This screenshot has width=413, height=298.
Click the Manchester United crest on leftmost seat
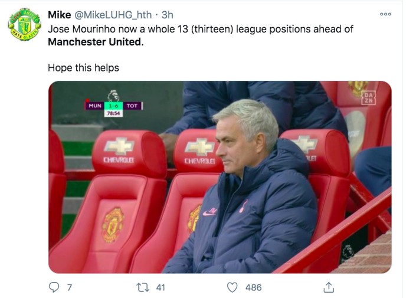[x=113, y=224]
